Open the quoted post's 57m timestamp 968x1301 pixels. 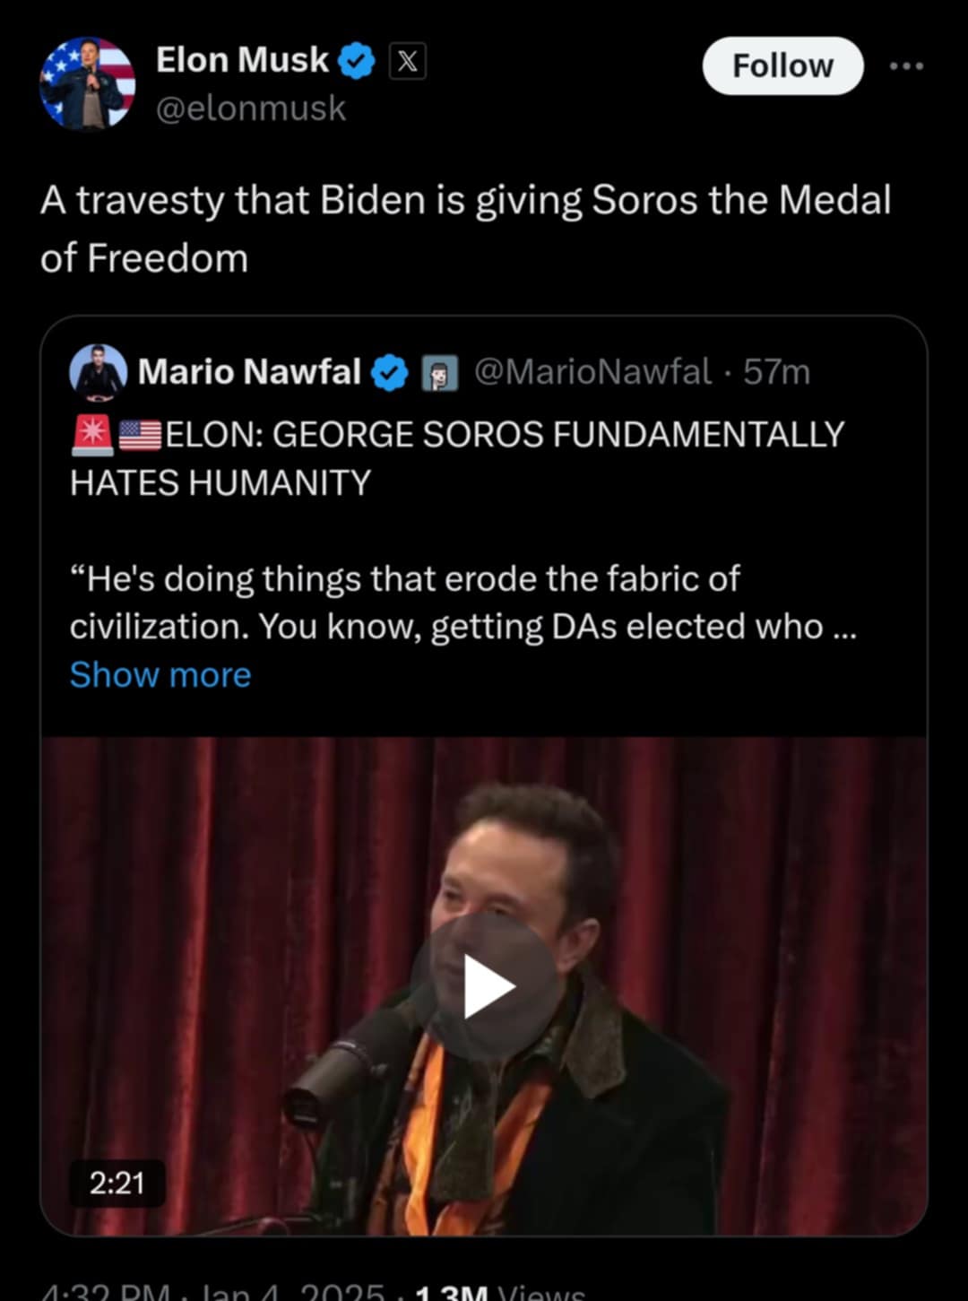click(x=776, y=372)
